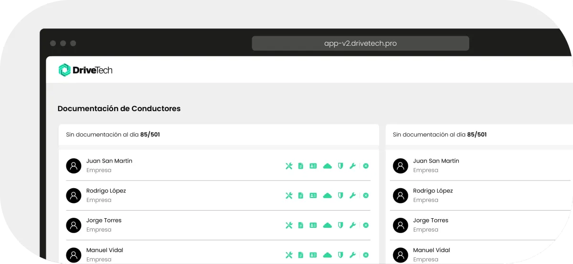Click the X circle icon for Rodrigo López
Screen dimensions: 573x264
tap(366, 195)
